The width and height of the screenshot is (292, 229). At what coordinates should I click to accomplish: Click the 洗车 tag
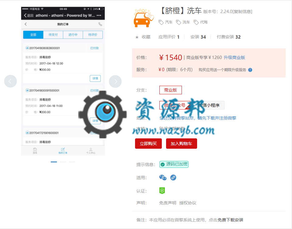click(x=186, y=22)
